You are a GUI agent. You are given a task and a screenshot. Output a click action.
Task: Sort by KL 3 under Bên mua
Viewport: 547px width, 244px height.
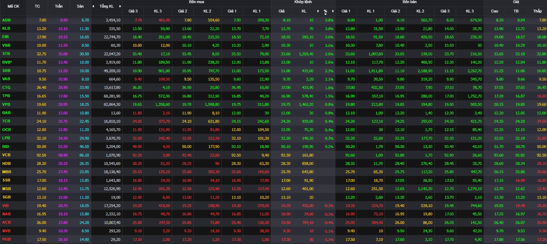point(158,11)
